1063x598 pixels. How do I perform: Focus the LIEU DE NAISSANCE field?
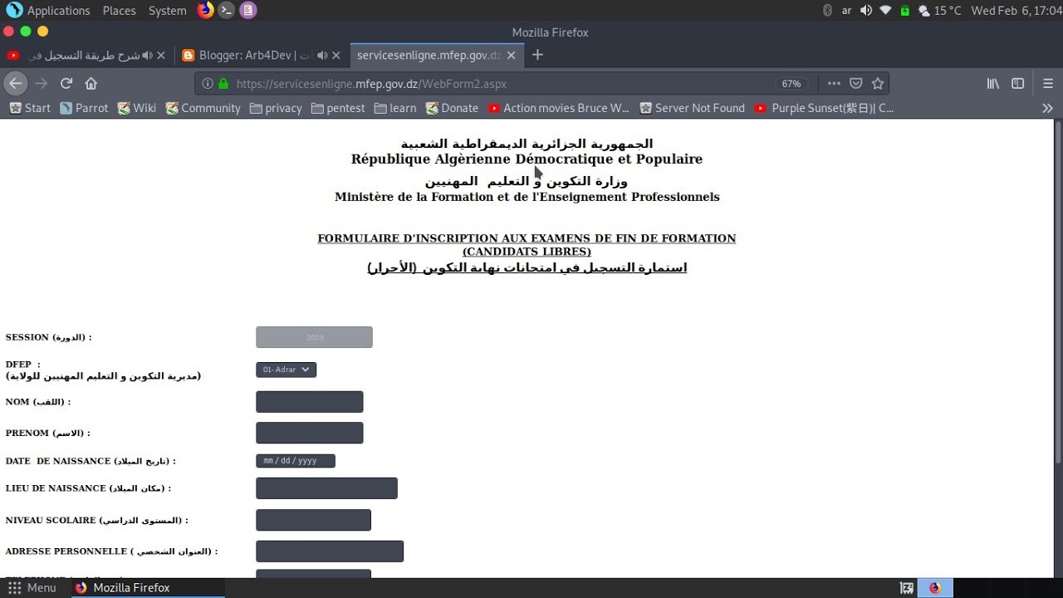[326, 488]
